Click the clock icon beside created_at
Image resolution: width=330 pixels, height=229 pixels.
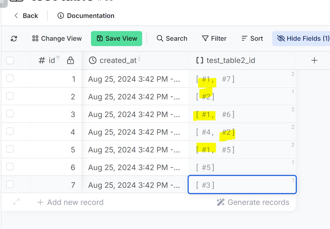click(93, 61)
